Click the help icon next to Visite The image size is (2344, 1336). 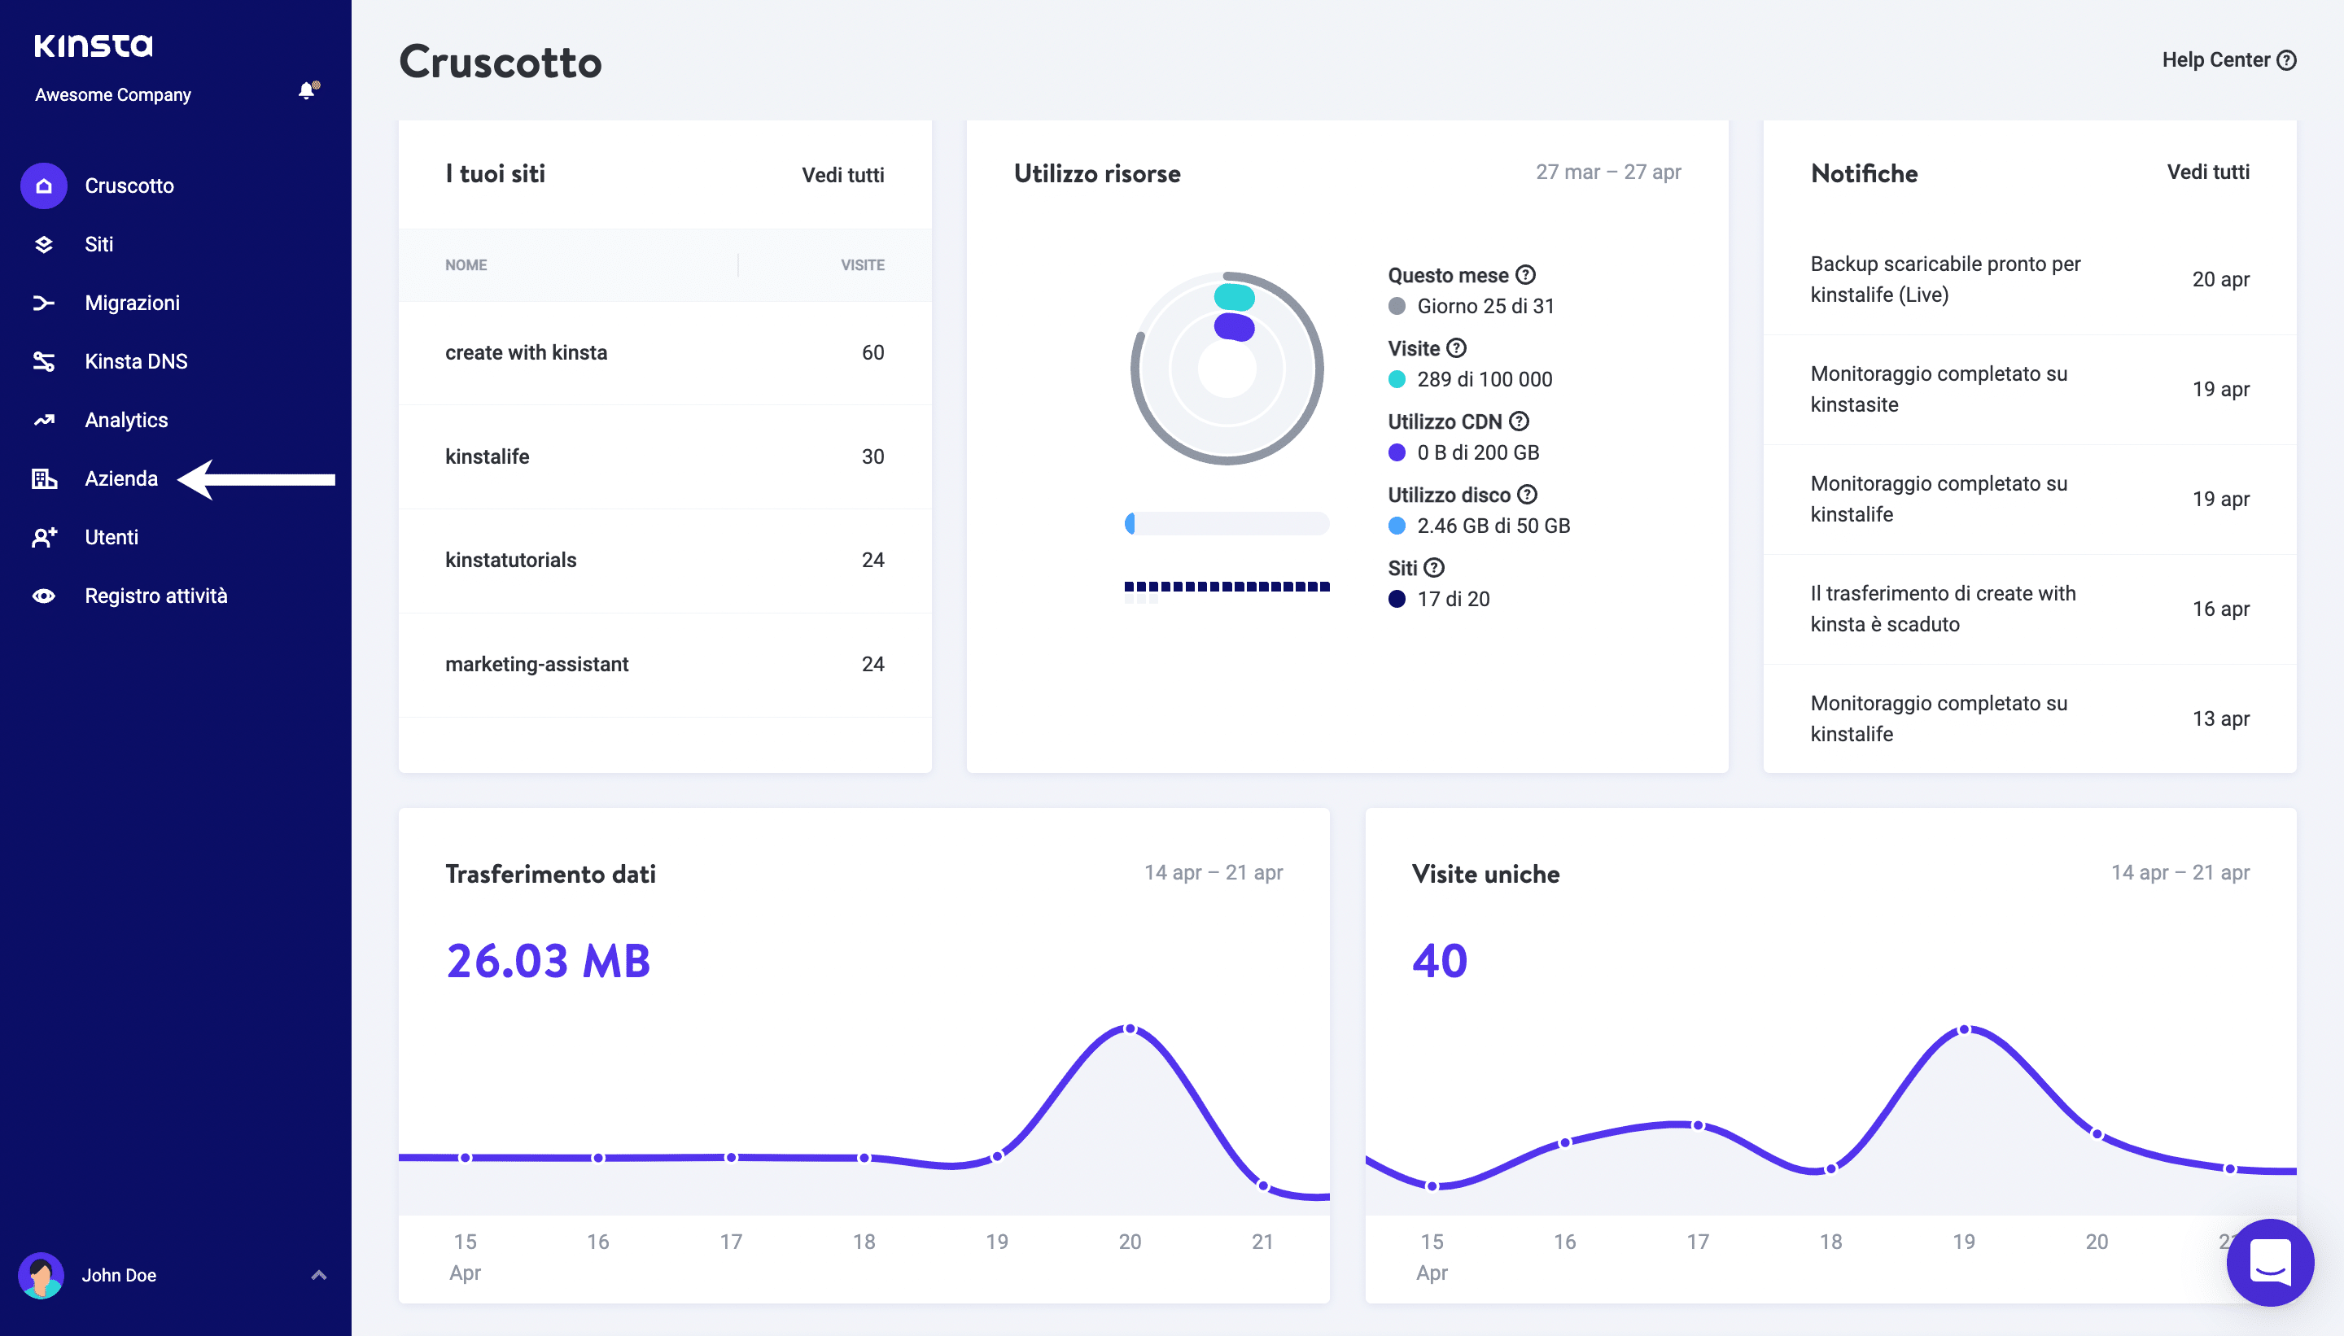[1457, 347]
